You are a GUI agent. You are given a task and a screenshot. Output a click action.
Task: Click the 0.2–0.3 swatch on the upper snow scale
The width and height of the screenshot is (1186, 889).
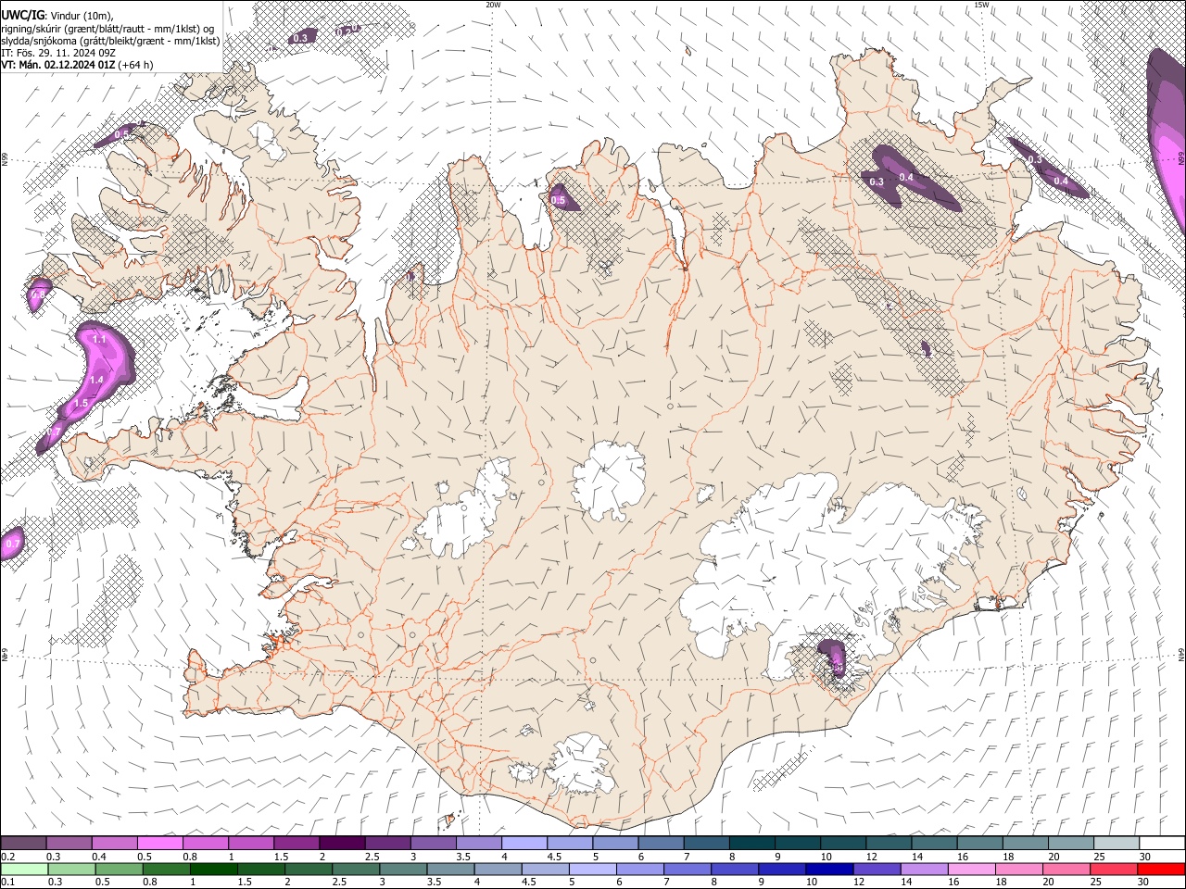pos(23,843)
